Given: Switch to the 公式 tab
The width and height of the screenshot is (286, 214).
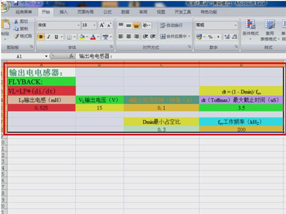Looking at the screenshot, I should pyautogui.click(x=108, y=12).
